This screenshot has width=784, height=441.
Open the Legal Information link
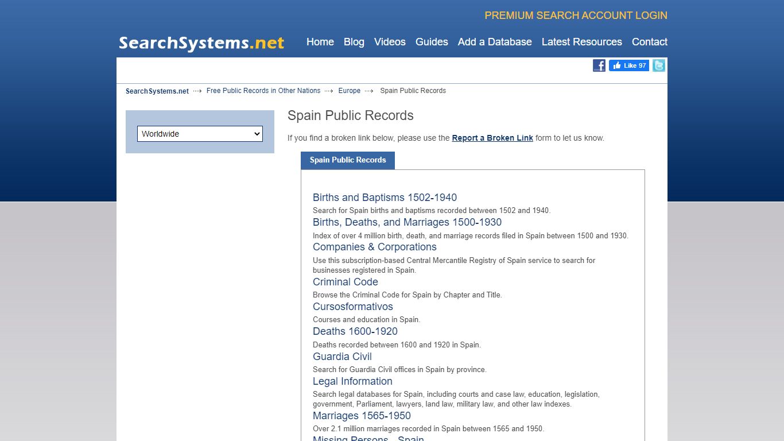pos(352,381)
